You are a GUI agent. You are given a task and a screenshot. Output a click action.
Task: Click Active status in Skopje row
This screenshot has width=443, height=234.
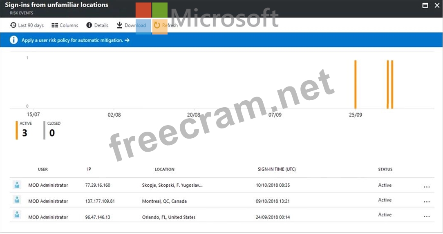tap(385, 185)
